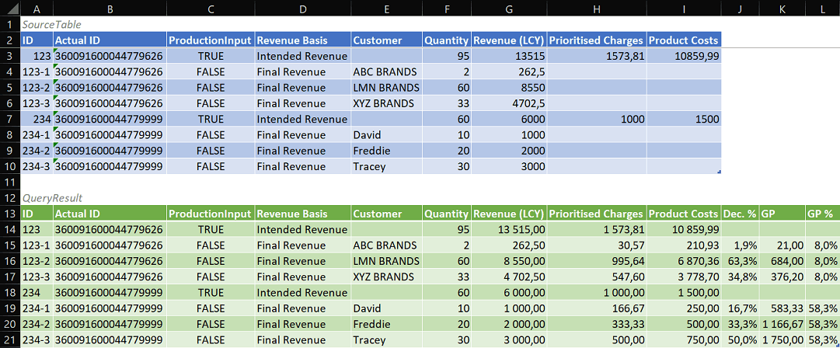
Task: Select prioritised charge value 995,64
Action: click(597, 261)
